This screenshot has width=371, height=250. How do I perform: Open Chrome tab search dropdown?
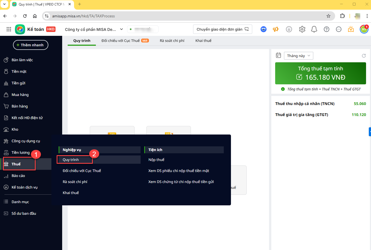point(4,4)
